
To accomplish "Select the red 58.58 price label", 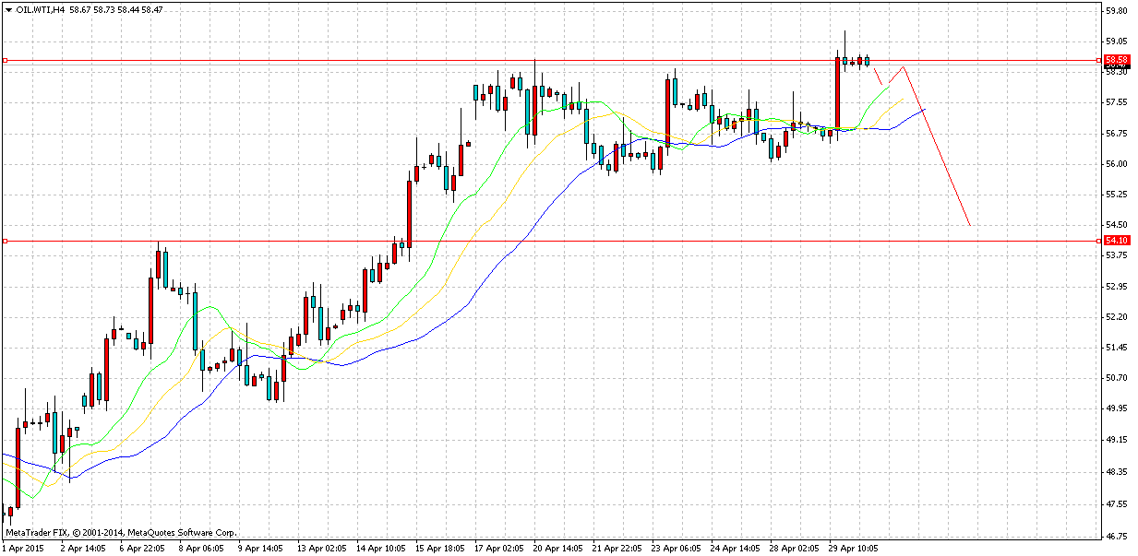I will click(x=1116, y=59).
